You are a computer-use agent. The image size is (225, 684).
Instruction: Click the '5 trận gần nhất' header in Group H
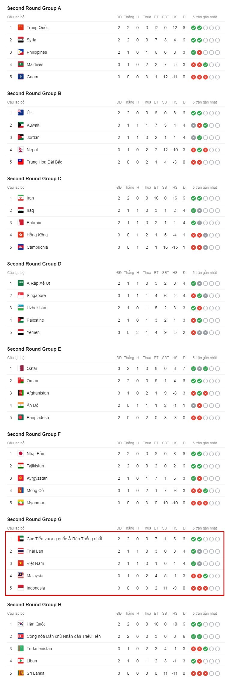[205, 613]
